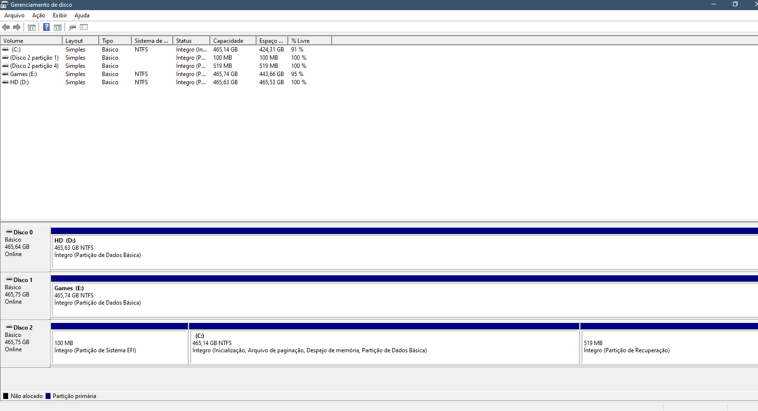Select the (C:) volume name in list
This screenshot has width=758, height=411.
pos(16,50)
